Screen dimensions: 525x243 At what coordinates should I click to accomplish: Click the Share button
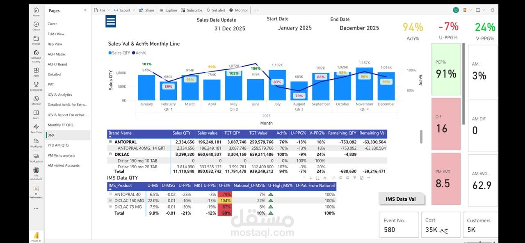(146, 10)
